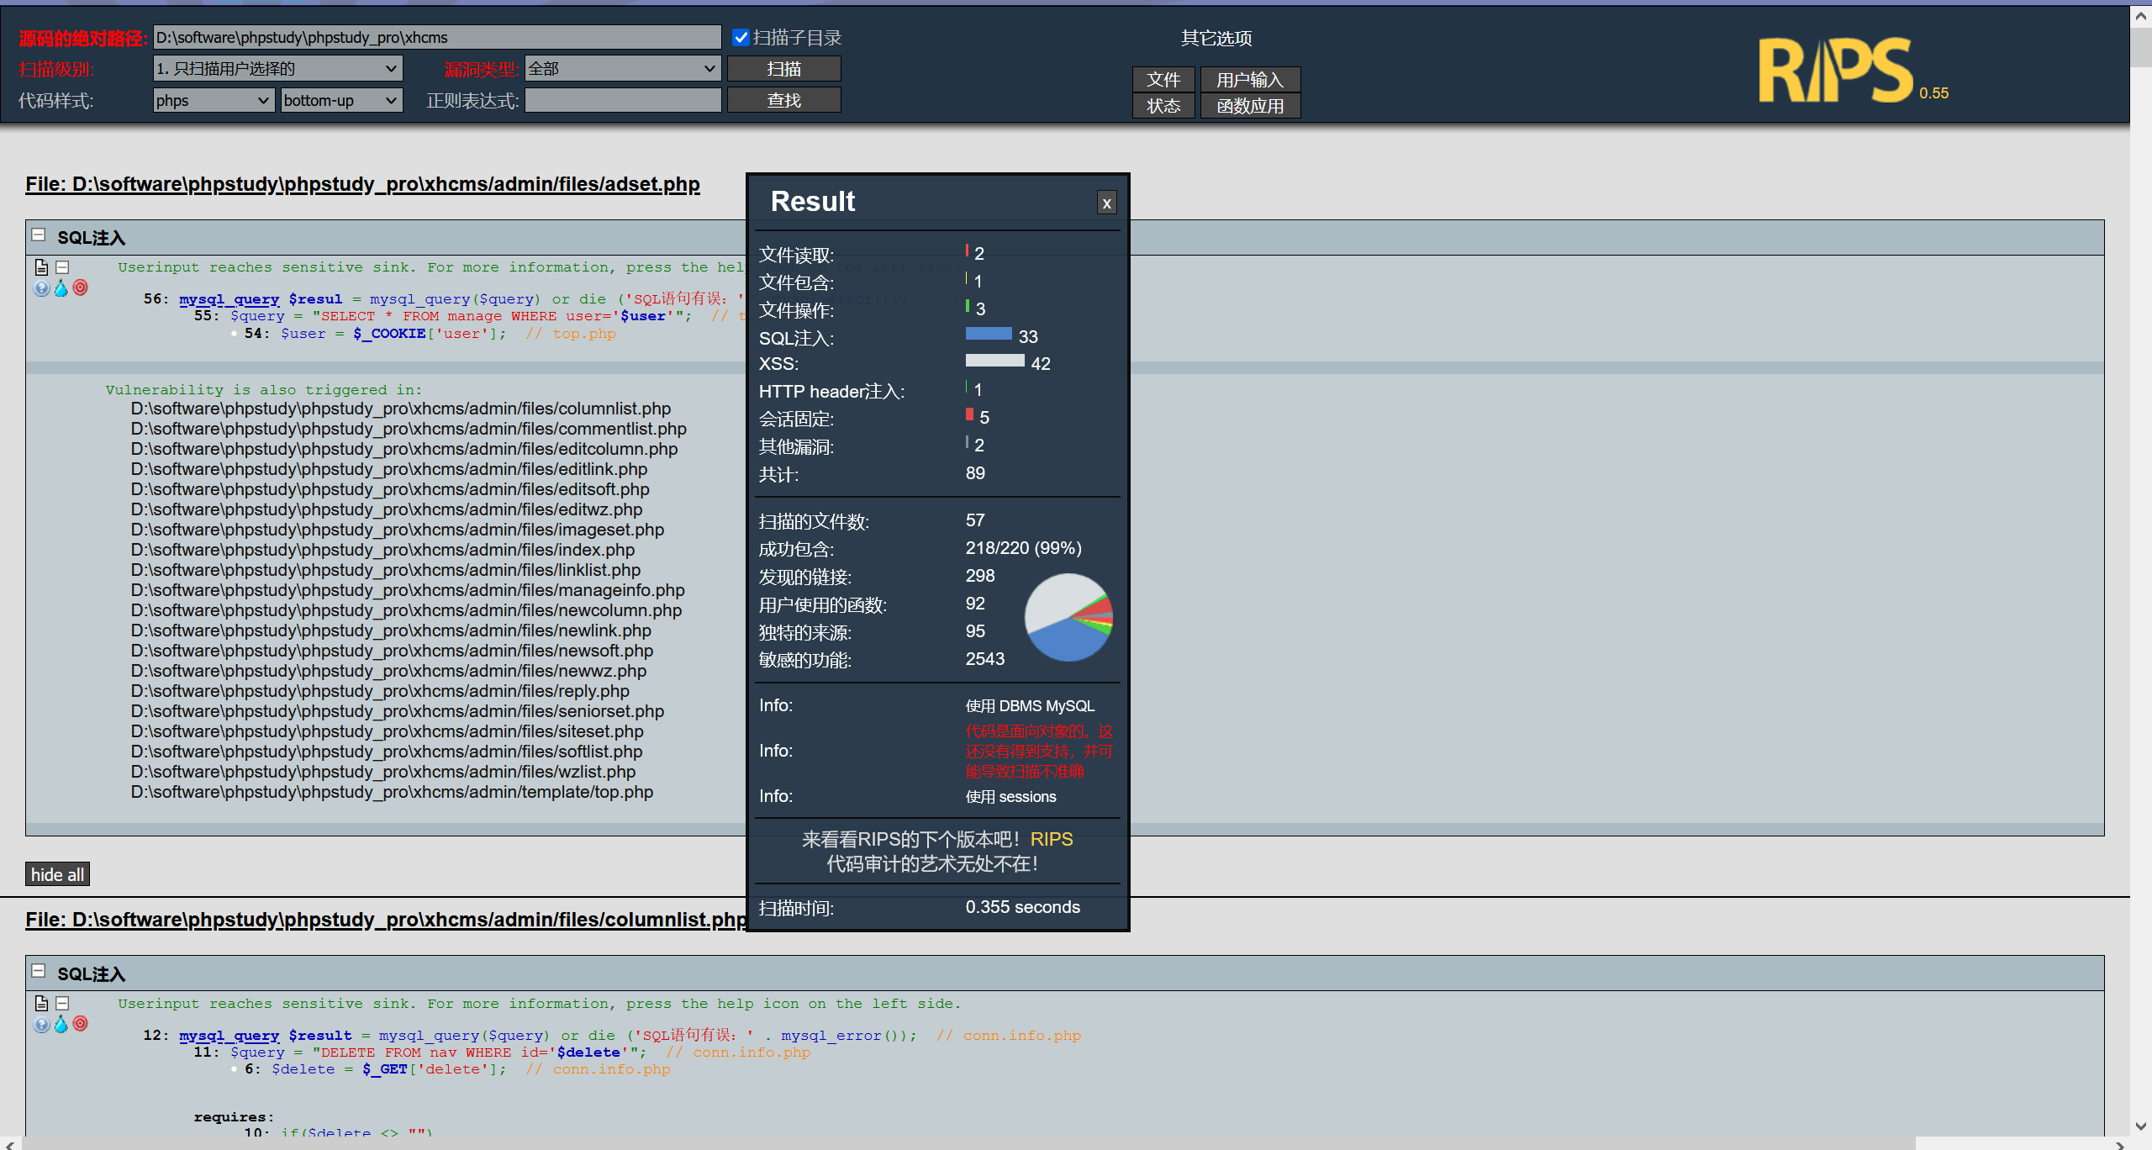Click the blue SQL注入 bar in Result

[x=989, y=335]
